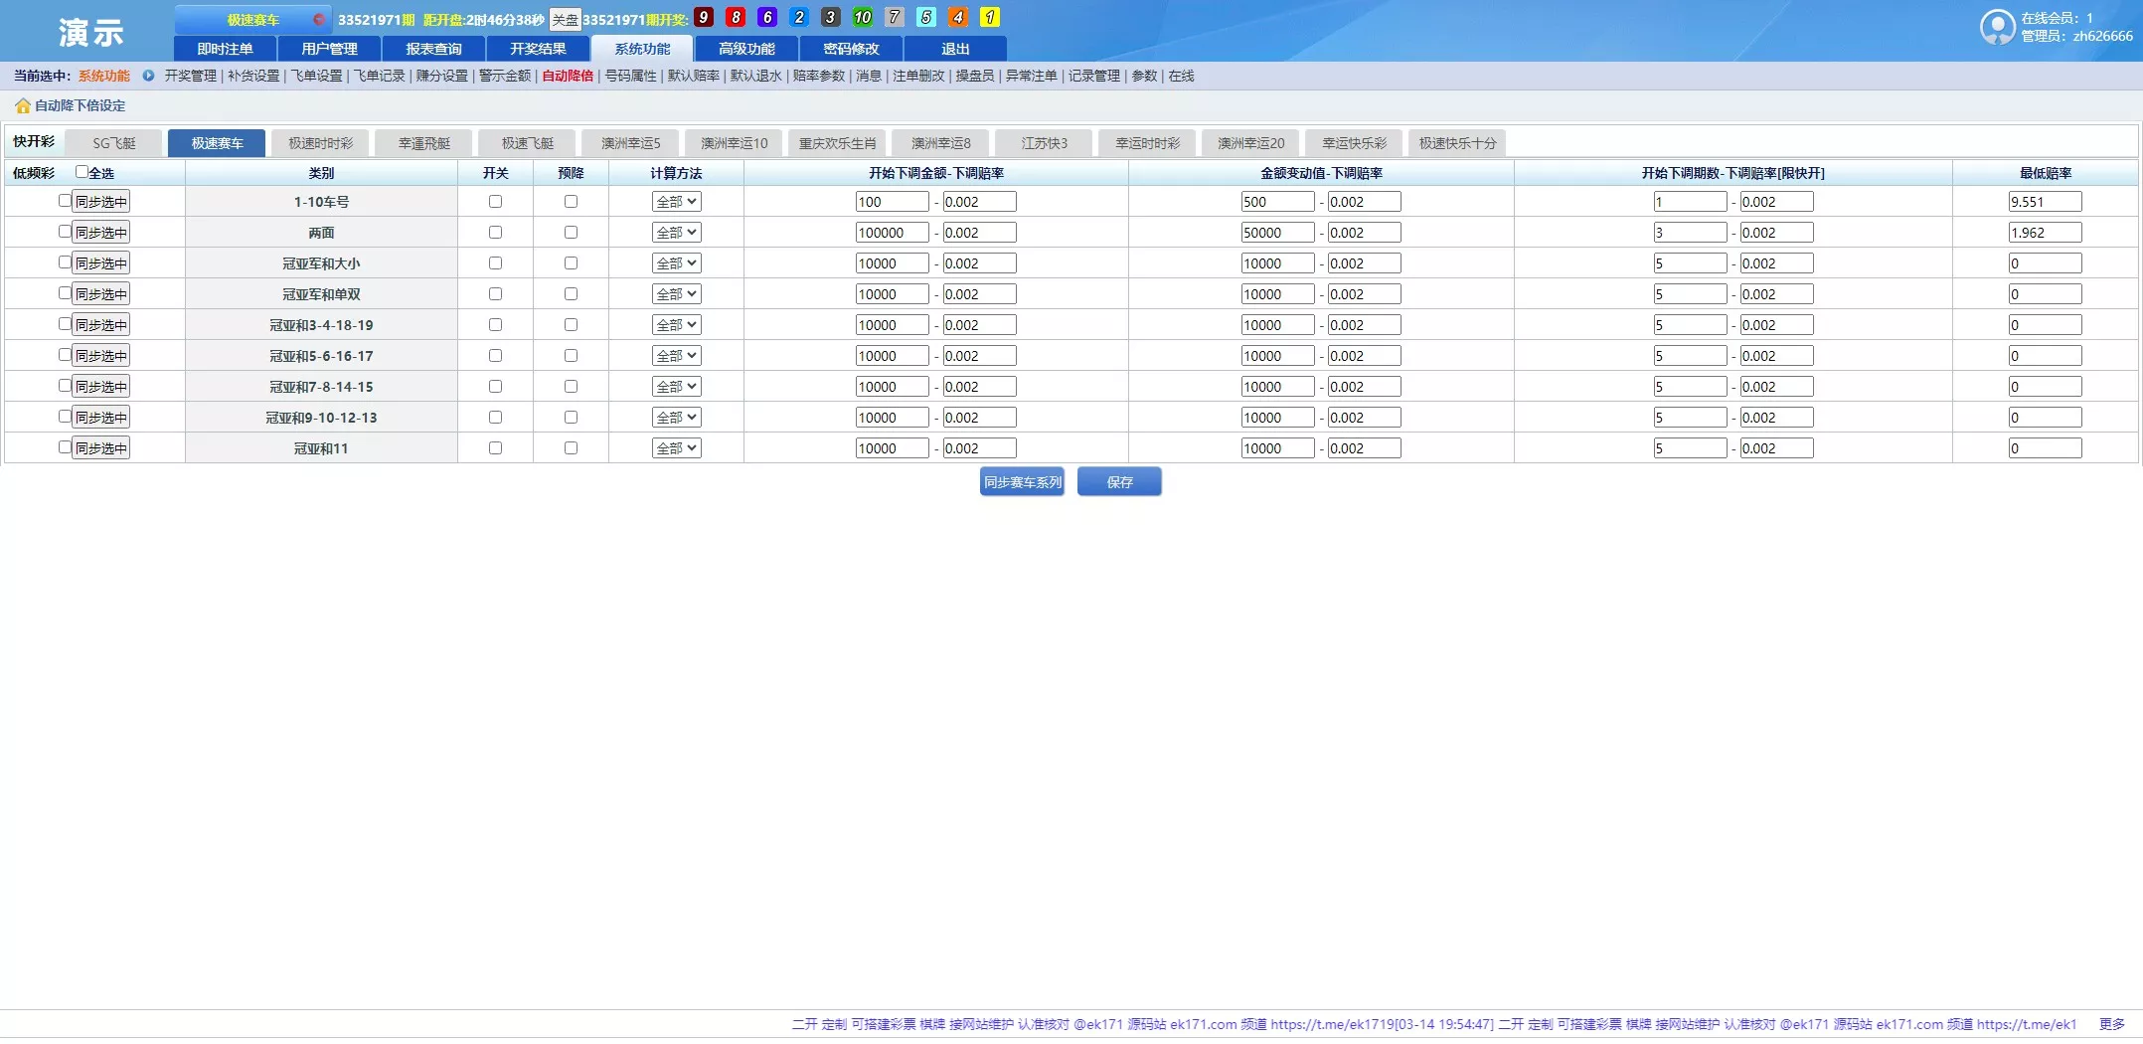Click the red icon in 极速赛车 selector
The image size is (2143, 1044).
pyautogui.click(x=319, y=20)
